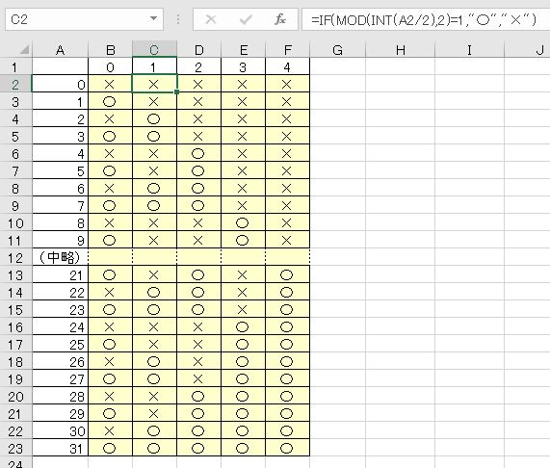Image resolution: width=550 pixels, height=468 pixels.
Task: Select column C header
Action: 154,50
